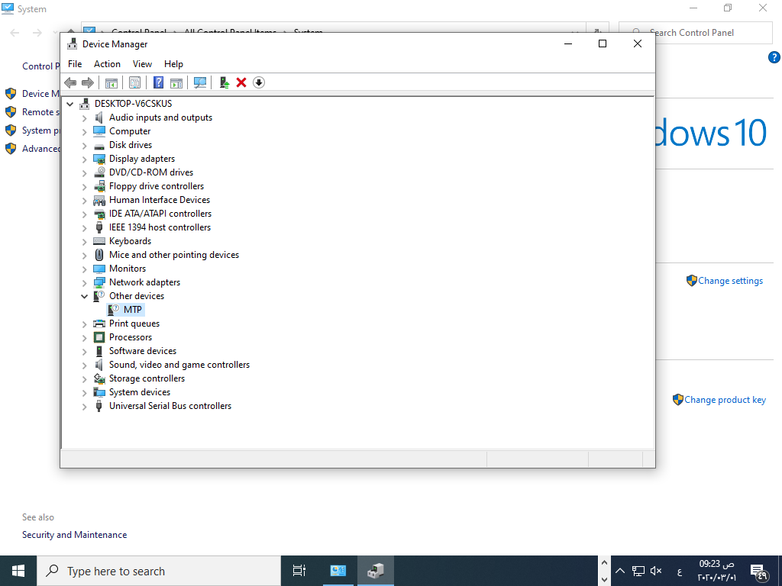
Task: Click the System window help question mark
Action: click(x=774, y=57)
